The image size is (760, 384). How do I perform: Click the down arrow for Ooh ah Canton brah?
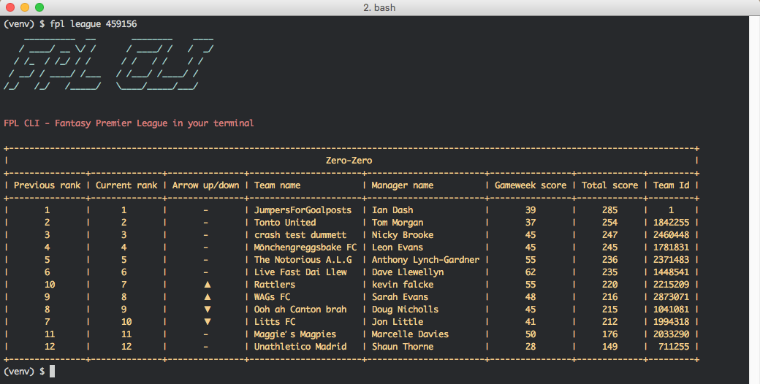click(x=207, y=310)
